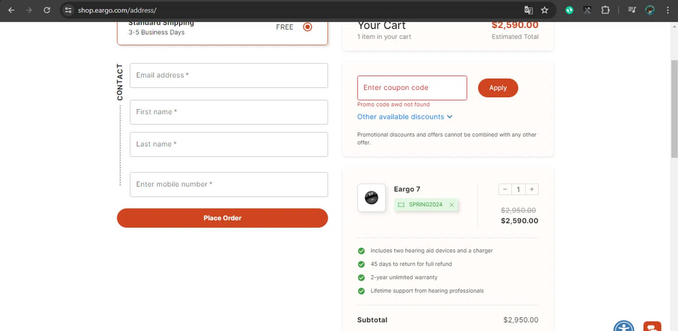Reload the current page
The image size is (678, 331).
47,10
